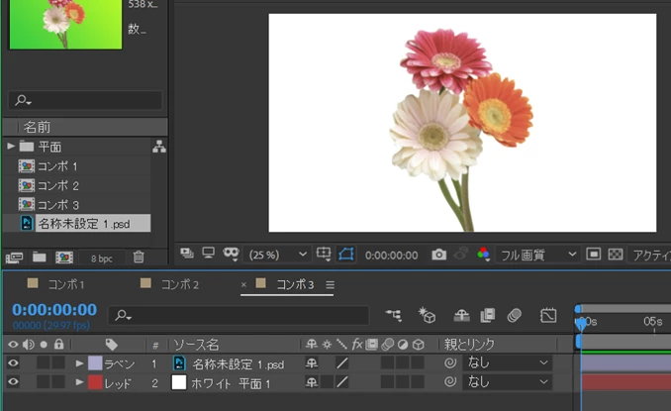
Task: Open parent dropdown なし for layer 1
Action: (x=508, y=363)
